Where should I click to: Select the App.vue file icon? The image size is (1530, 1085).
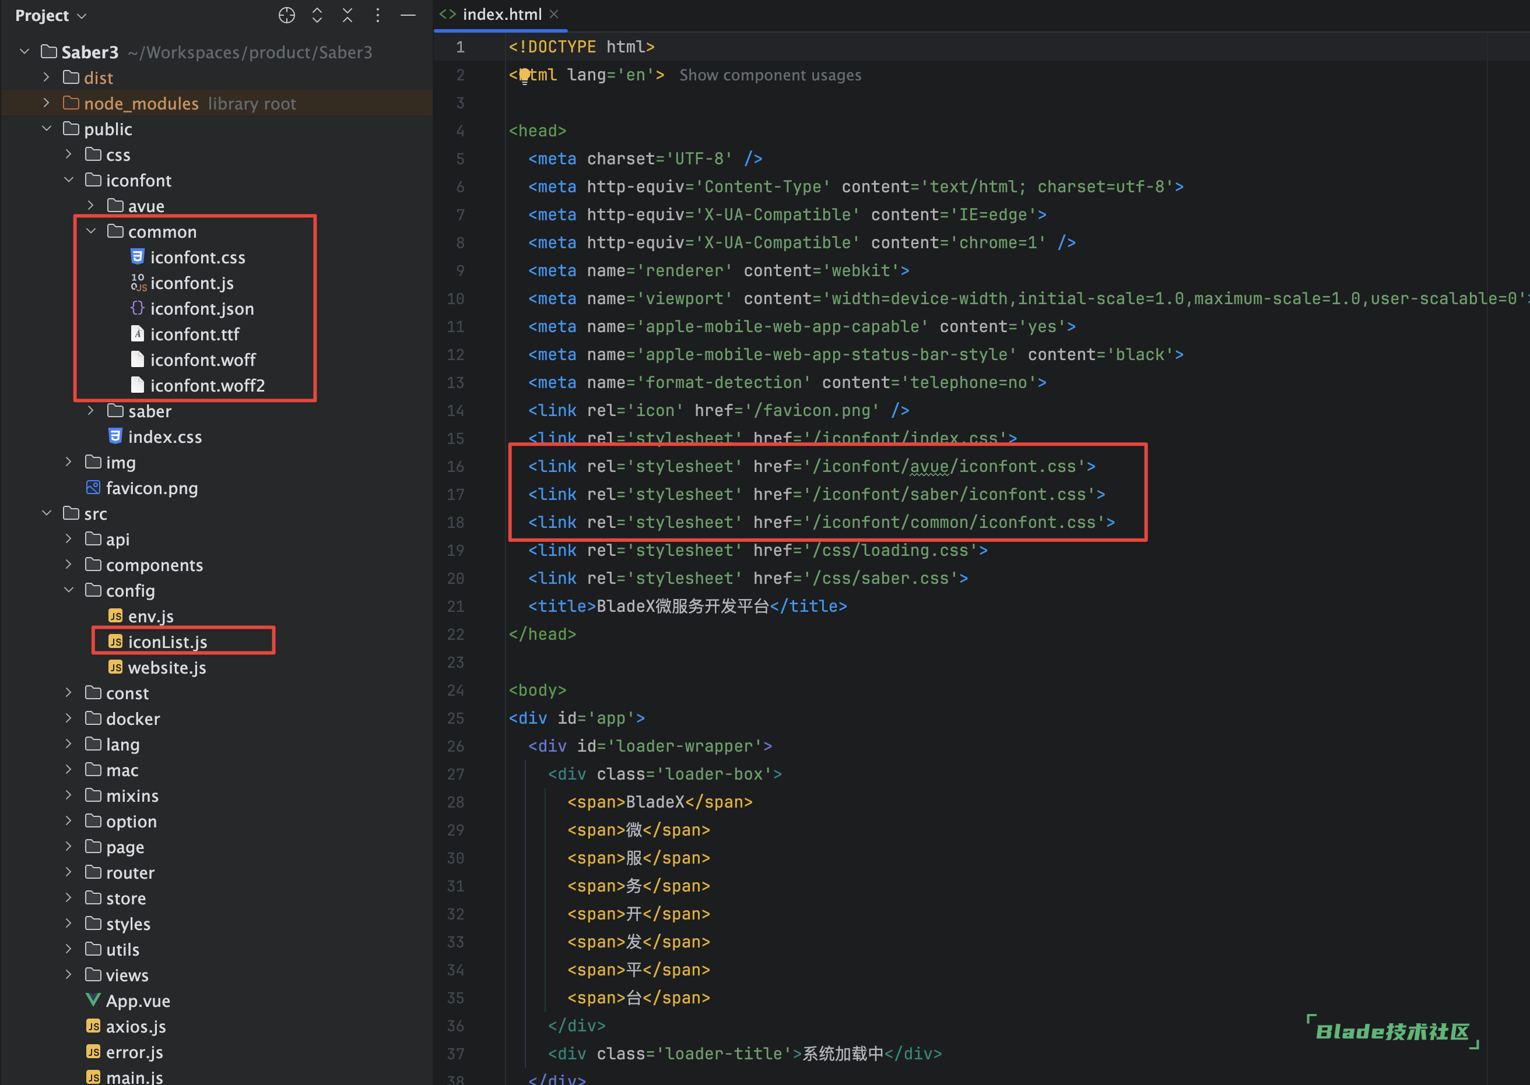pos(93,1000)
